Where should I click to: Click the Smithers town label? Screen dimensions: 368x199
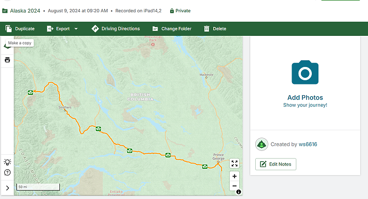(x=65, y=107)
